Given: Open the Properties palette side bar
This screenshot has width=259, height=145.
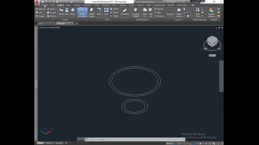Looking at the screenshot, I should point(36,83).
